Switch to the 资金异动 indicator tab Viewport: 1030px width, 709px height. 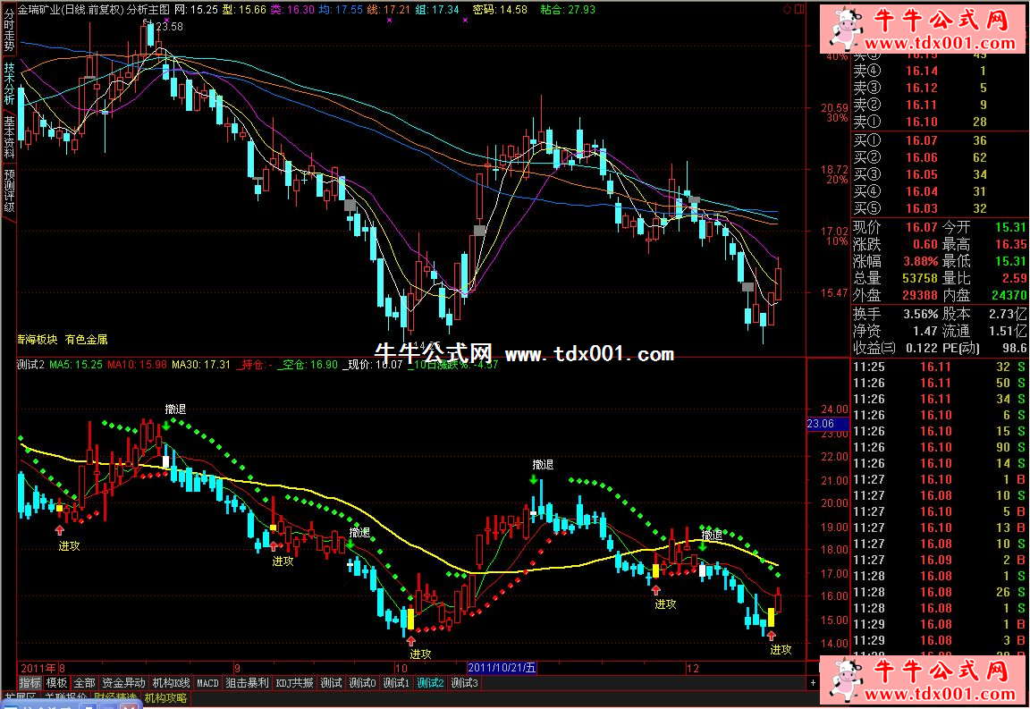pyautogui.click(x=123, y=683)
